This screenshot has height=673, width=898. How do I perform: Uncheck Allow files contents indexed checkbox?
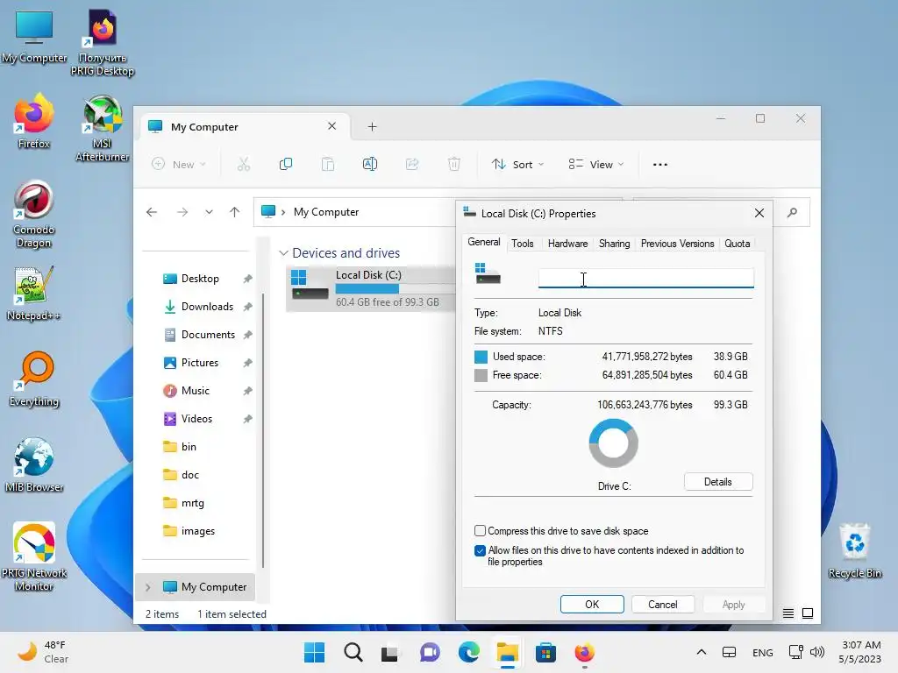click(x=480, y=550)
